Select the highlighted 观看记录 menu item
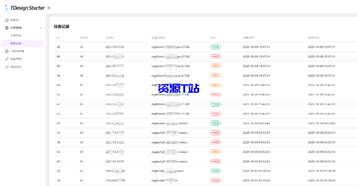The image size is (357, 186). [x=16, y=43]
